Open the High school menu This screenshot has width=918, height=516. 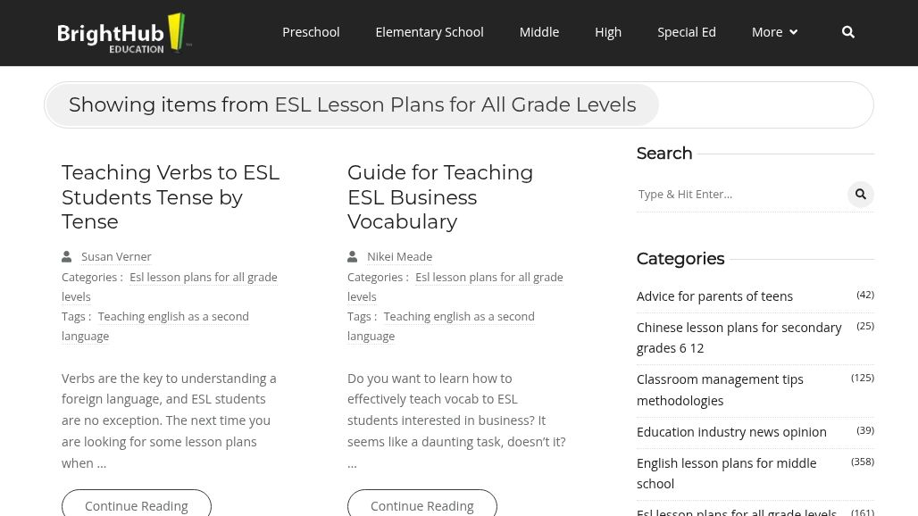click(x=608, y=32)
